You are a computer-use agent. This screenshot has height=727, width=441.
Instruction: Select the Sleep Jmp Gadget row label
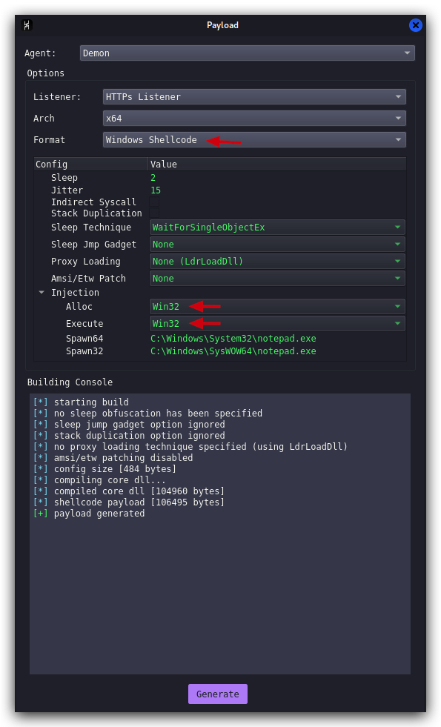point(93,245)
